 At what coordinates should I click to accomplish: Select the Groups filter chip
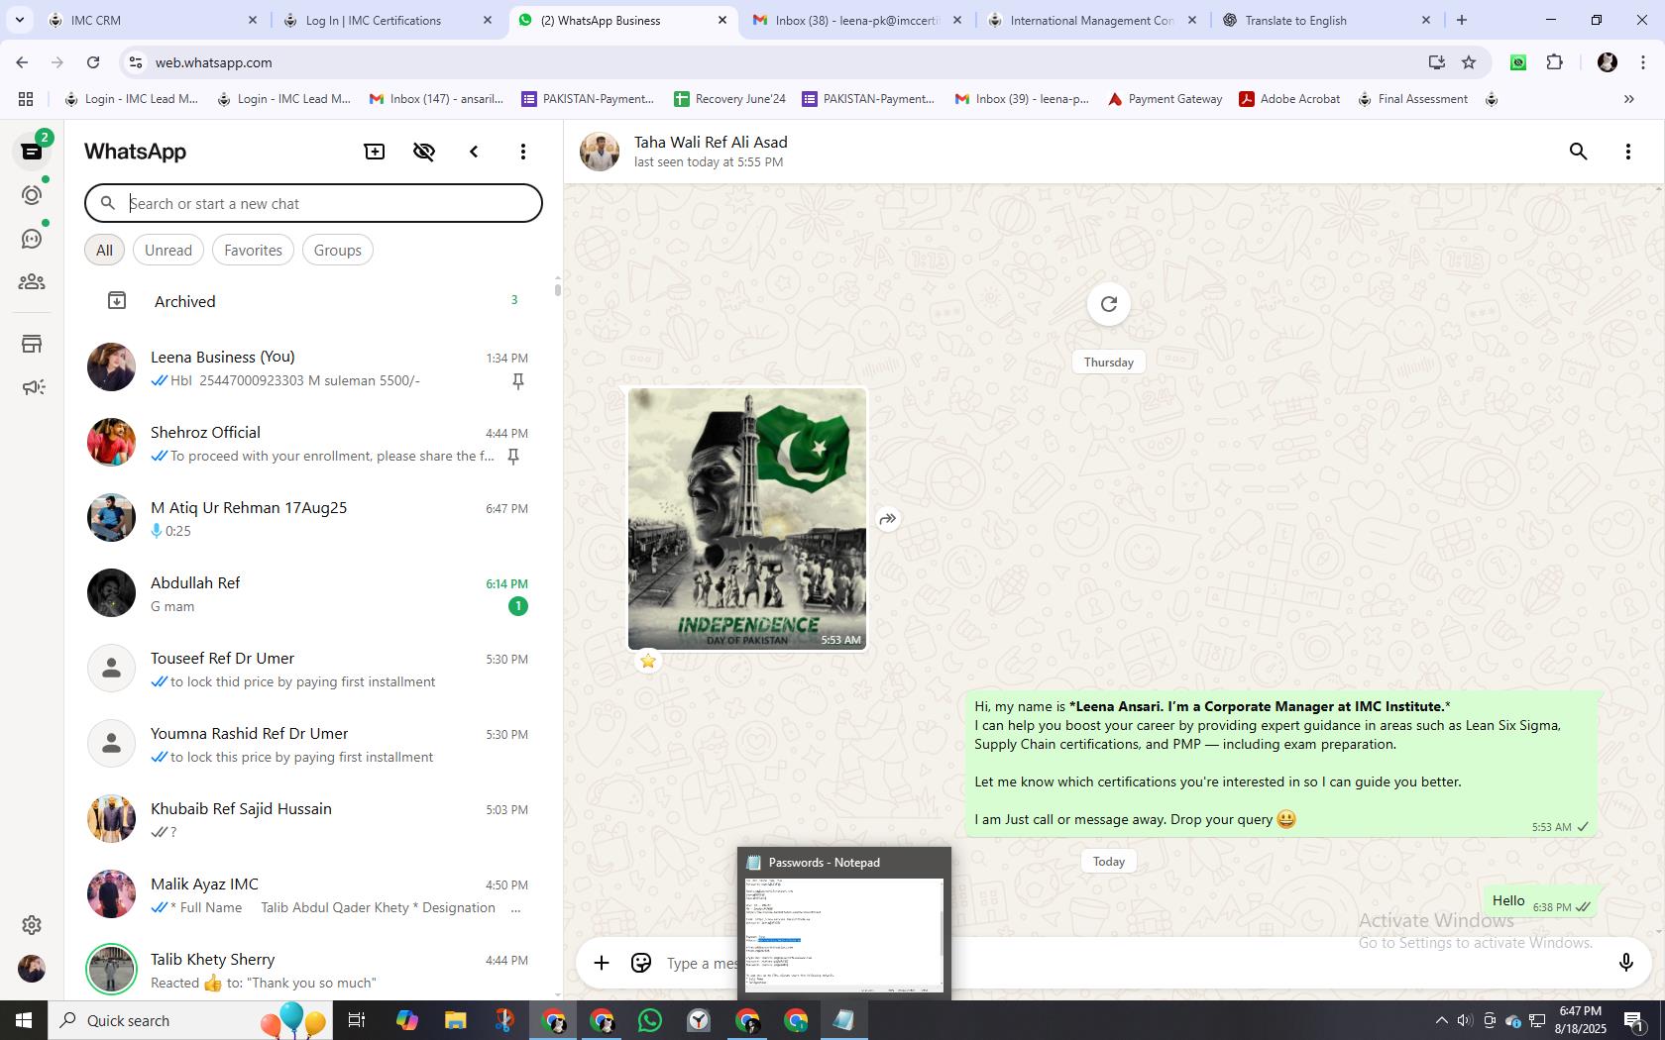(x=337, y=250)
